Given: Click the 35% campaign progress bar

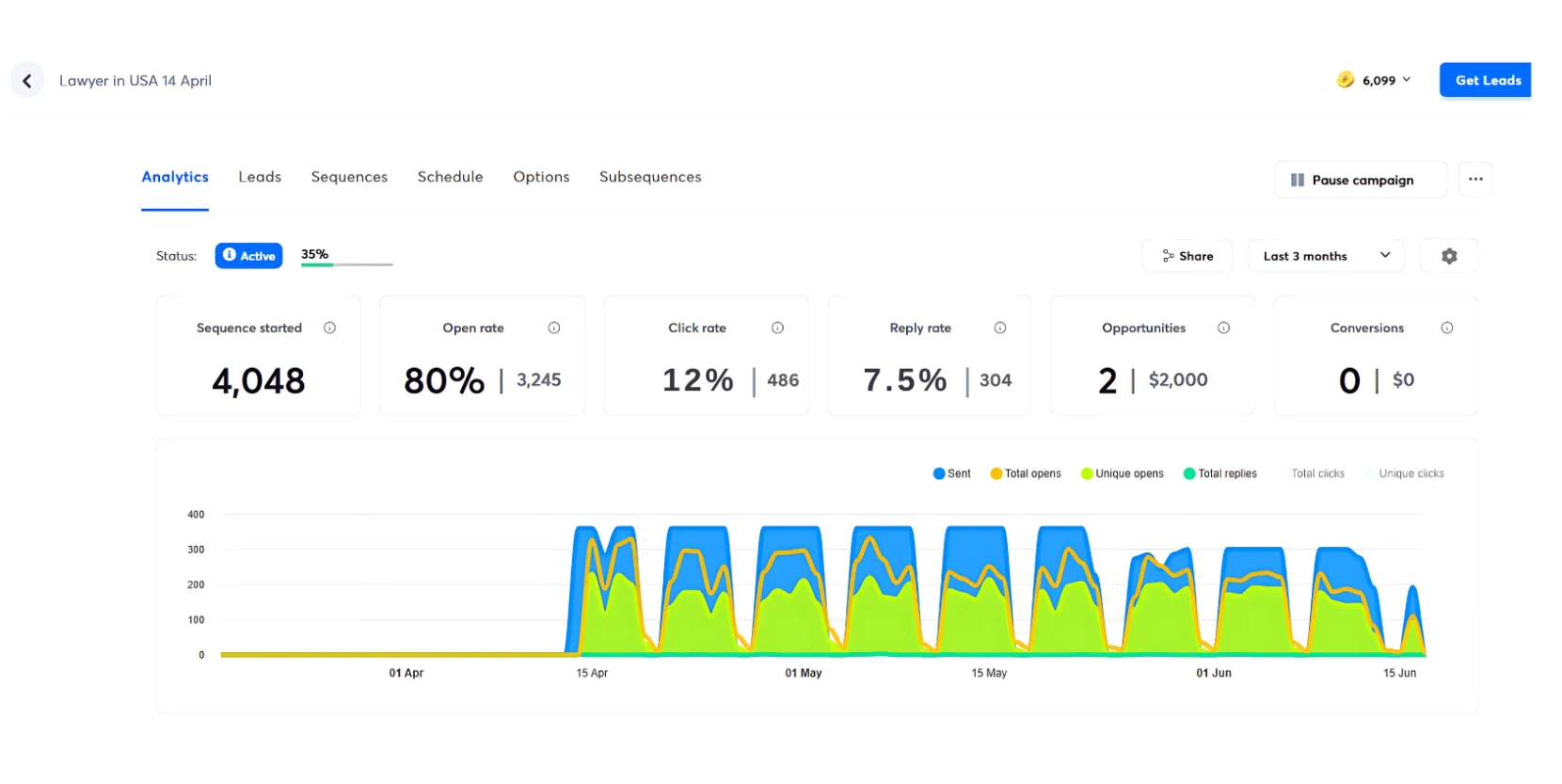Looking at the screenshot, I should coord(346,264).
